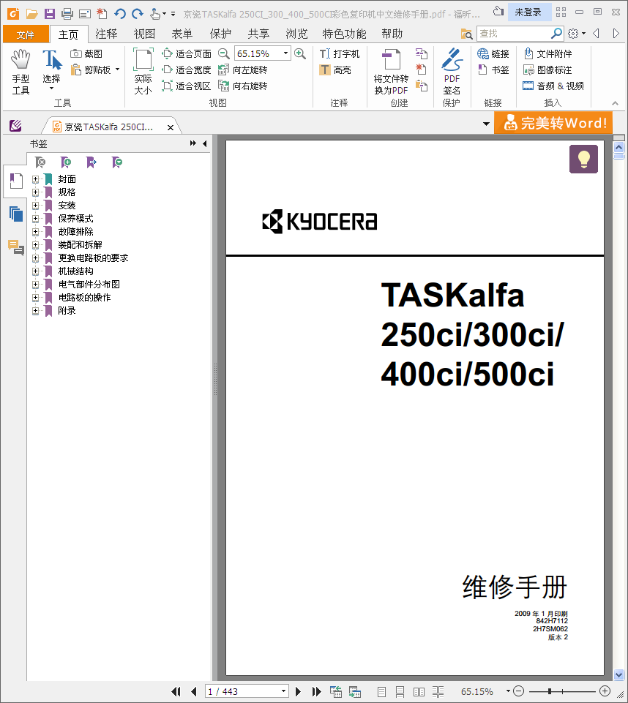Expand the 封面 bookmark
The height and width of the screenshot is (703, 628).
point(35,179)
